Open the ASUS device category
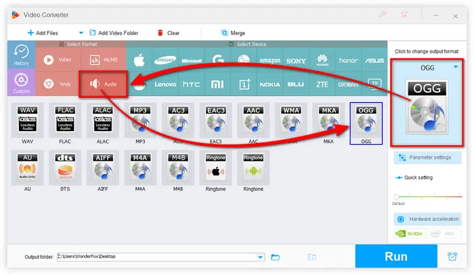Image resolution: width=474 pixels, height=275 pixels. tap(374, 60)
